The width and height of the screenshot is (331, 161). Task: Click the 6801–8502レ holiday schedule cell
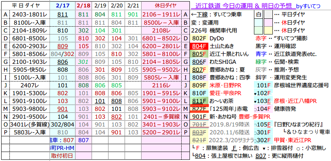(x=161, y=38)
